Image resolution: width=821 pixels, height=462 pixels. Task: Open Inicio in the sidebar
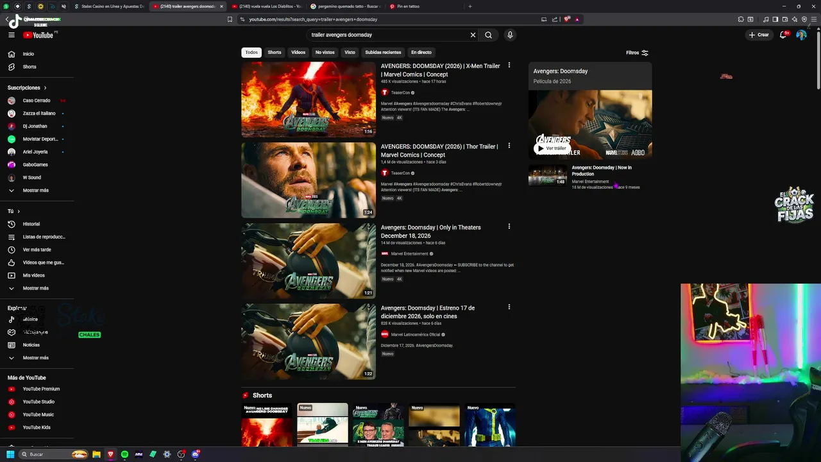coord(28,54)
